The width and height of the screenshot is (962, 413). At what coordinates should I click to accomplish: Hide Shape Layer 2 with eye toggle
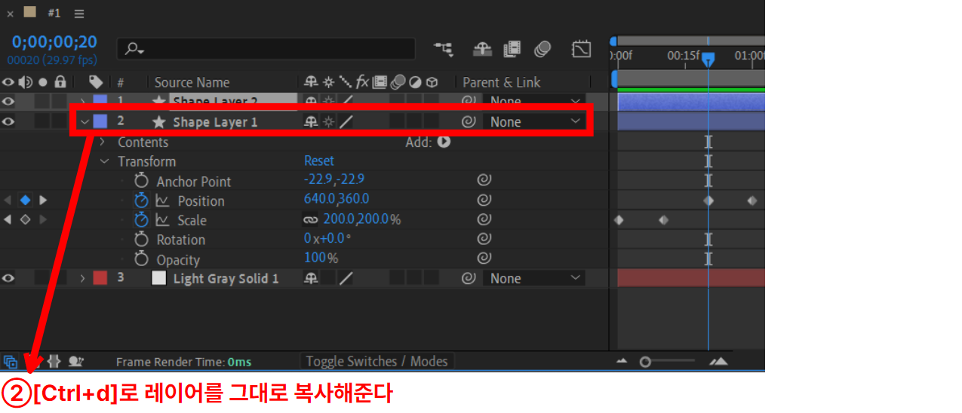click(x=8, y=101)
